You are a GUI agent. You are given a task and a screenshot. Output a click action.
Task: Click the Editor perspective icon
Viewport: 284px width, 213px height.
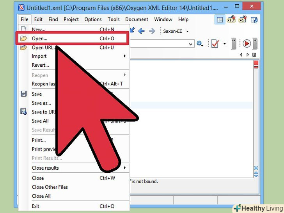(220, 20)
